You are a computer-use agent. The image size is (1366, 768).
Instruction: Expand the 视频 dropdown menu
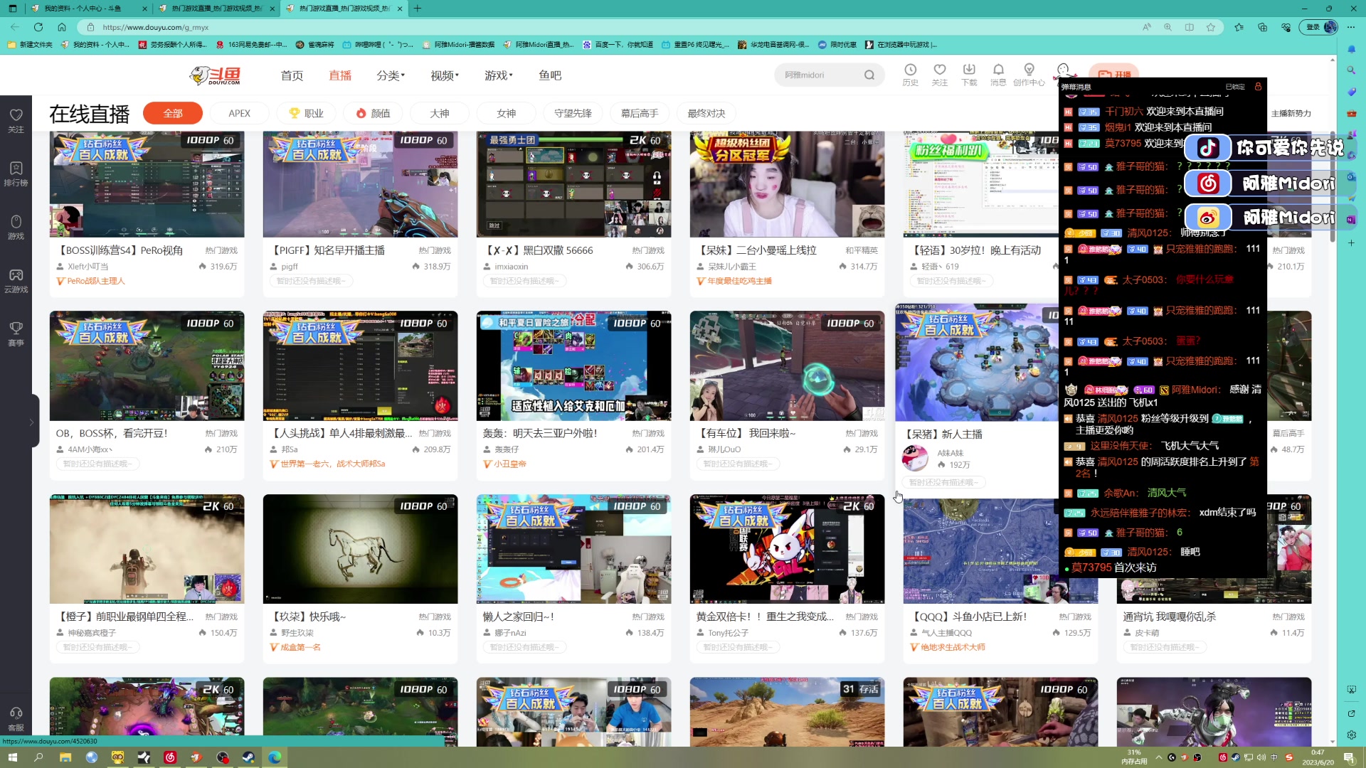pos(444,75)
